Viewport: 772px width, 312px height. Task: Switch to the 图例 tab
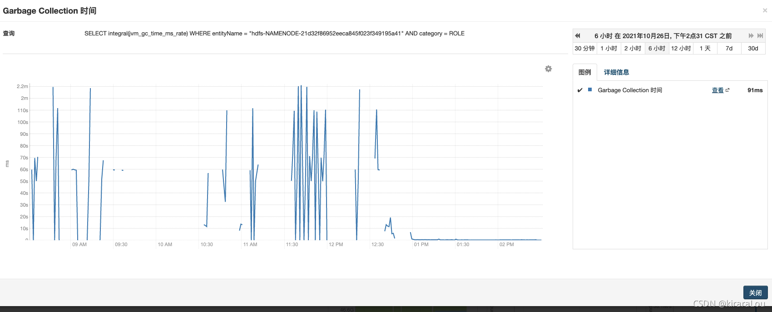[585, 72]
